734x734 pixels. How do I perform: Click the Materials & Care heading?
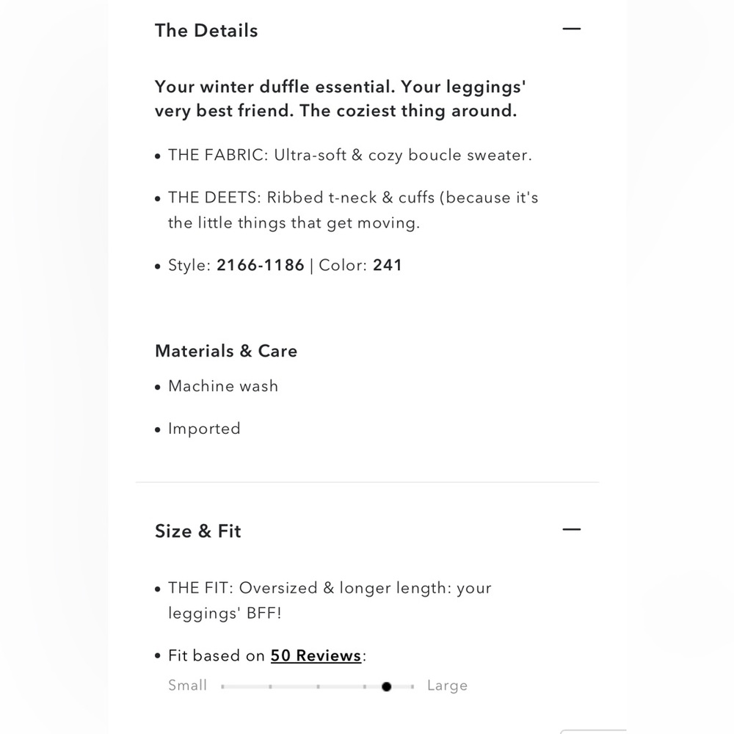[x=226, y=351]
